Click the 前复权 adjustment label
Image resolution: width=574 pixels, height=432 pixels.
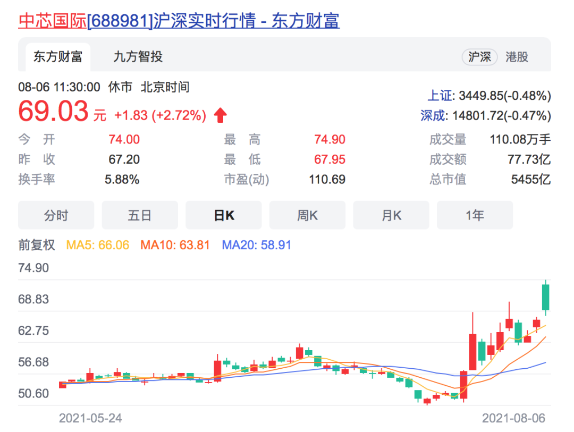(x=37, y=245)
